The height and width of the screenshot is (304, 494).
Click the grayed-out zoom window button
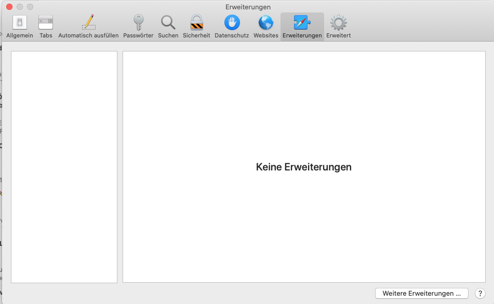[x=30, y=7]
